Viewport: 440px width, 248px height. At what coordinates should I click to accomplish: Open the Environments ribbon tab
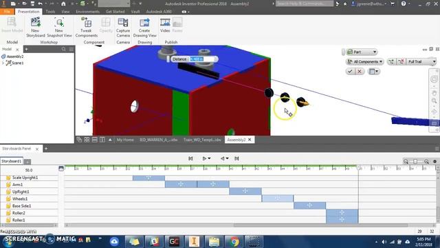[x=87, y=12]
